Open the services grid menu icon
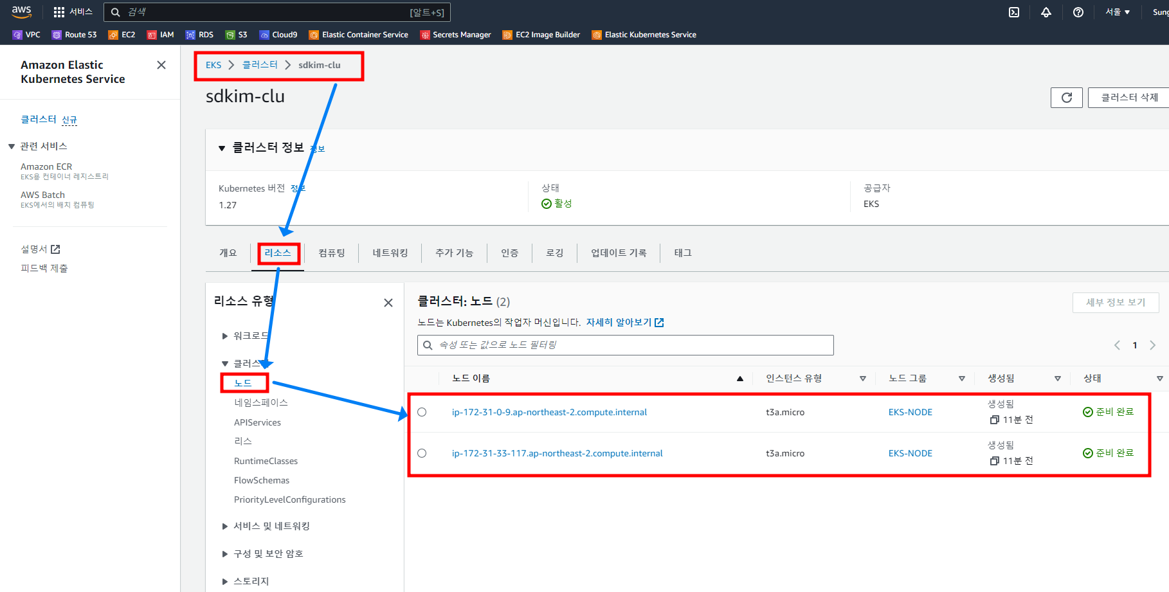The image size is (1169, 592). [x=59, y=12]
